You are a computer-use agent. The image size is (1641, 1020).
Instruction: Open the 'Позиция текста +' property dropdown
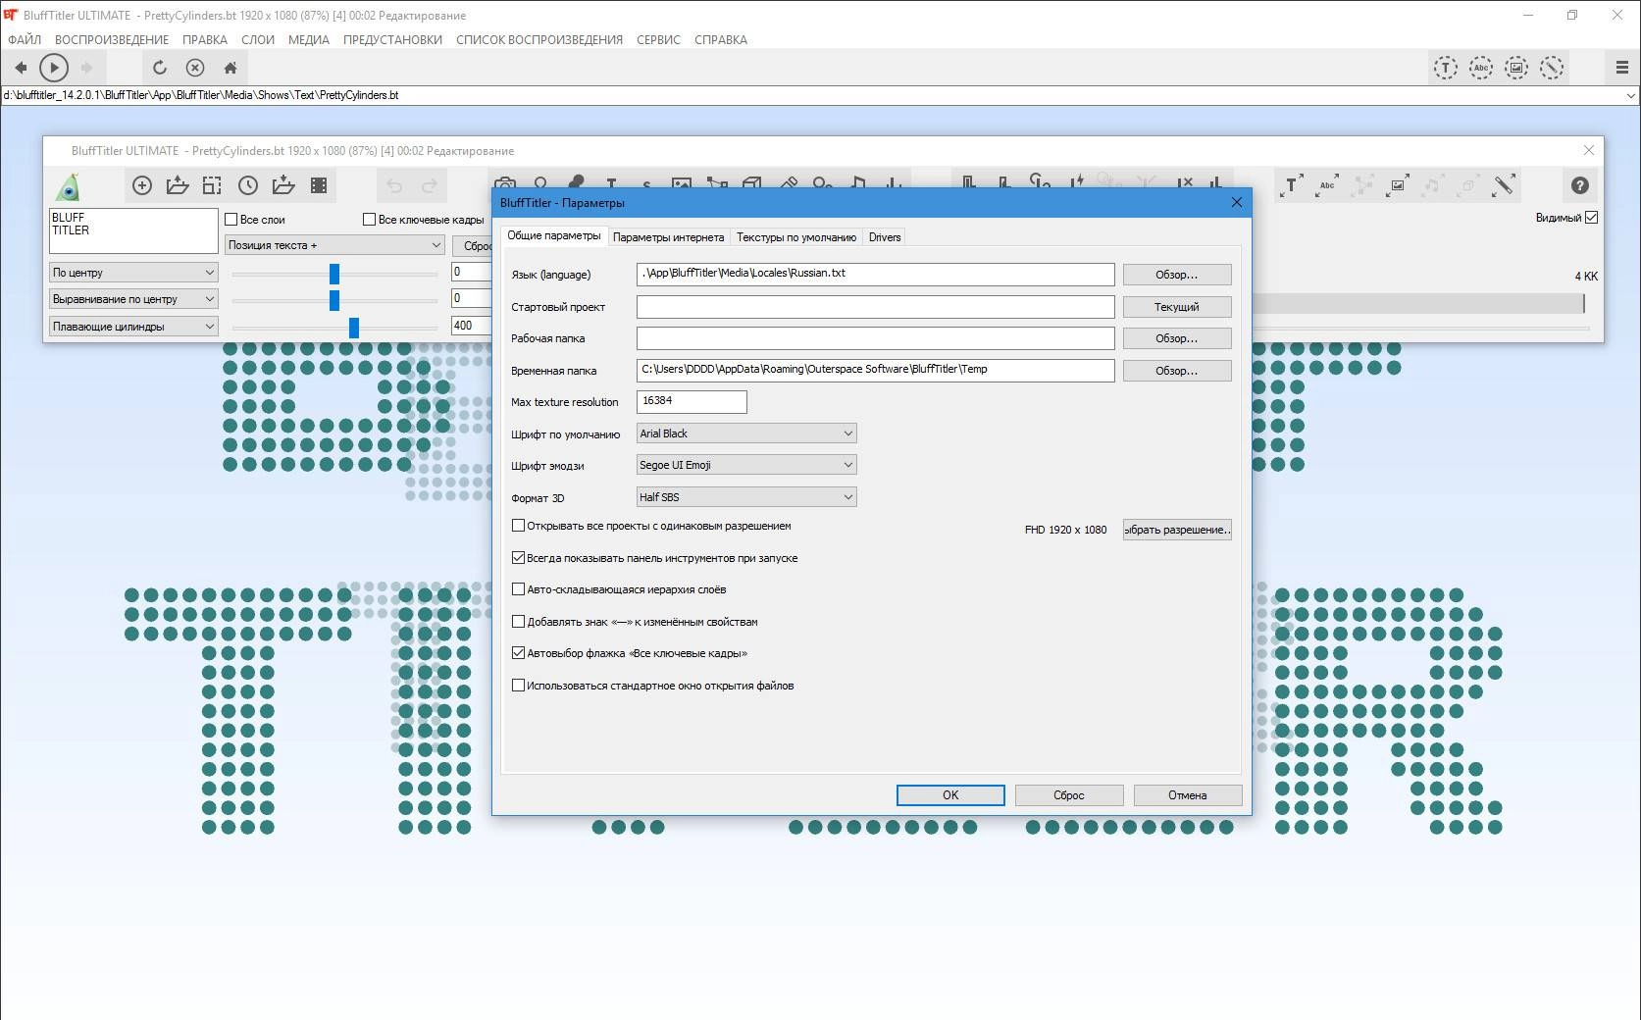[x=334, y=245]
